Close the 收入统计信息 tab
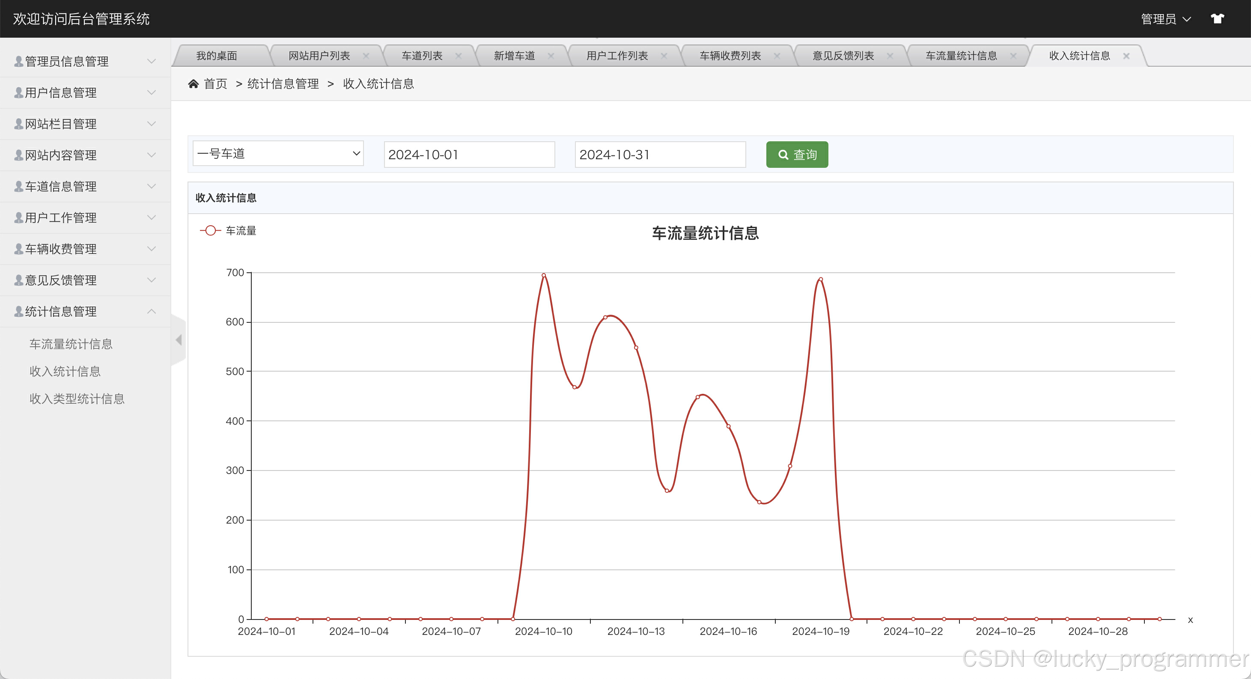 (1126, 56)
